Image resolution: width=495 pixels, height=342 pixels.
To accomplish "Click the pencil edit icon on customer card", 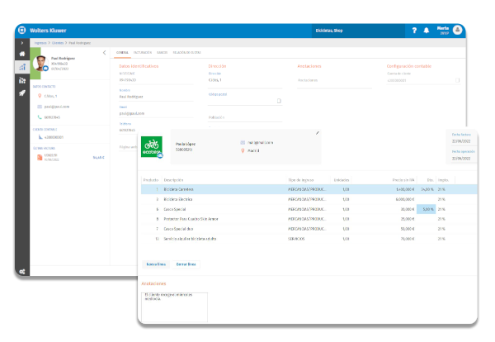I will tap(318, 132).
